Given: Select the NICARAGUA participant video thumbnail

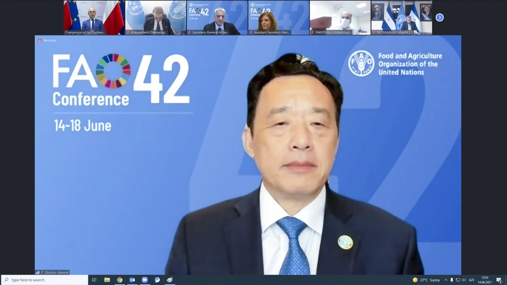Looking at the screenshot, I should point(401,17).
